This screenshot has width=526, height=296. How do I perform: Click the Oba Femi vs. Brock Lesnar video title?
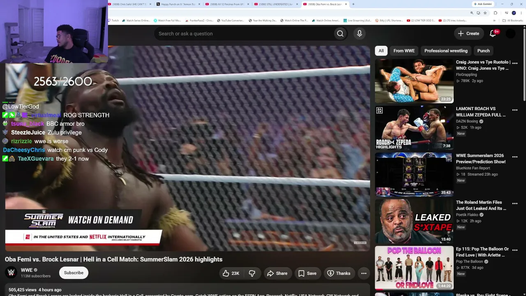point(114,259)
